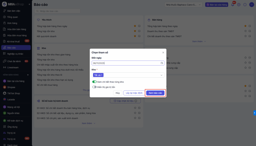The image size is (256, 146).
Task: Close the Chọn tham số dialog
Action: 163,53
